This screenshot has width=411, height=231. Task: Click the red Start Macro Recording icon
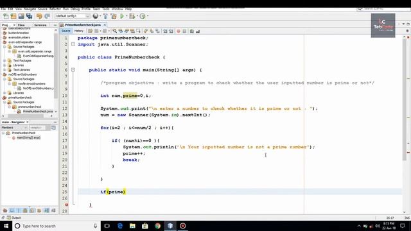[x=179, y=31]
